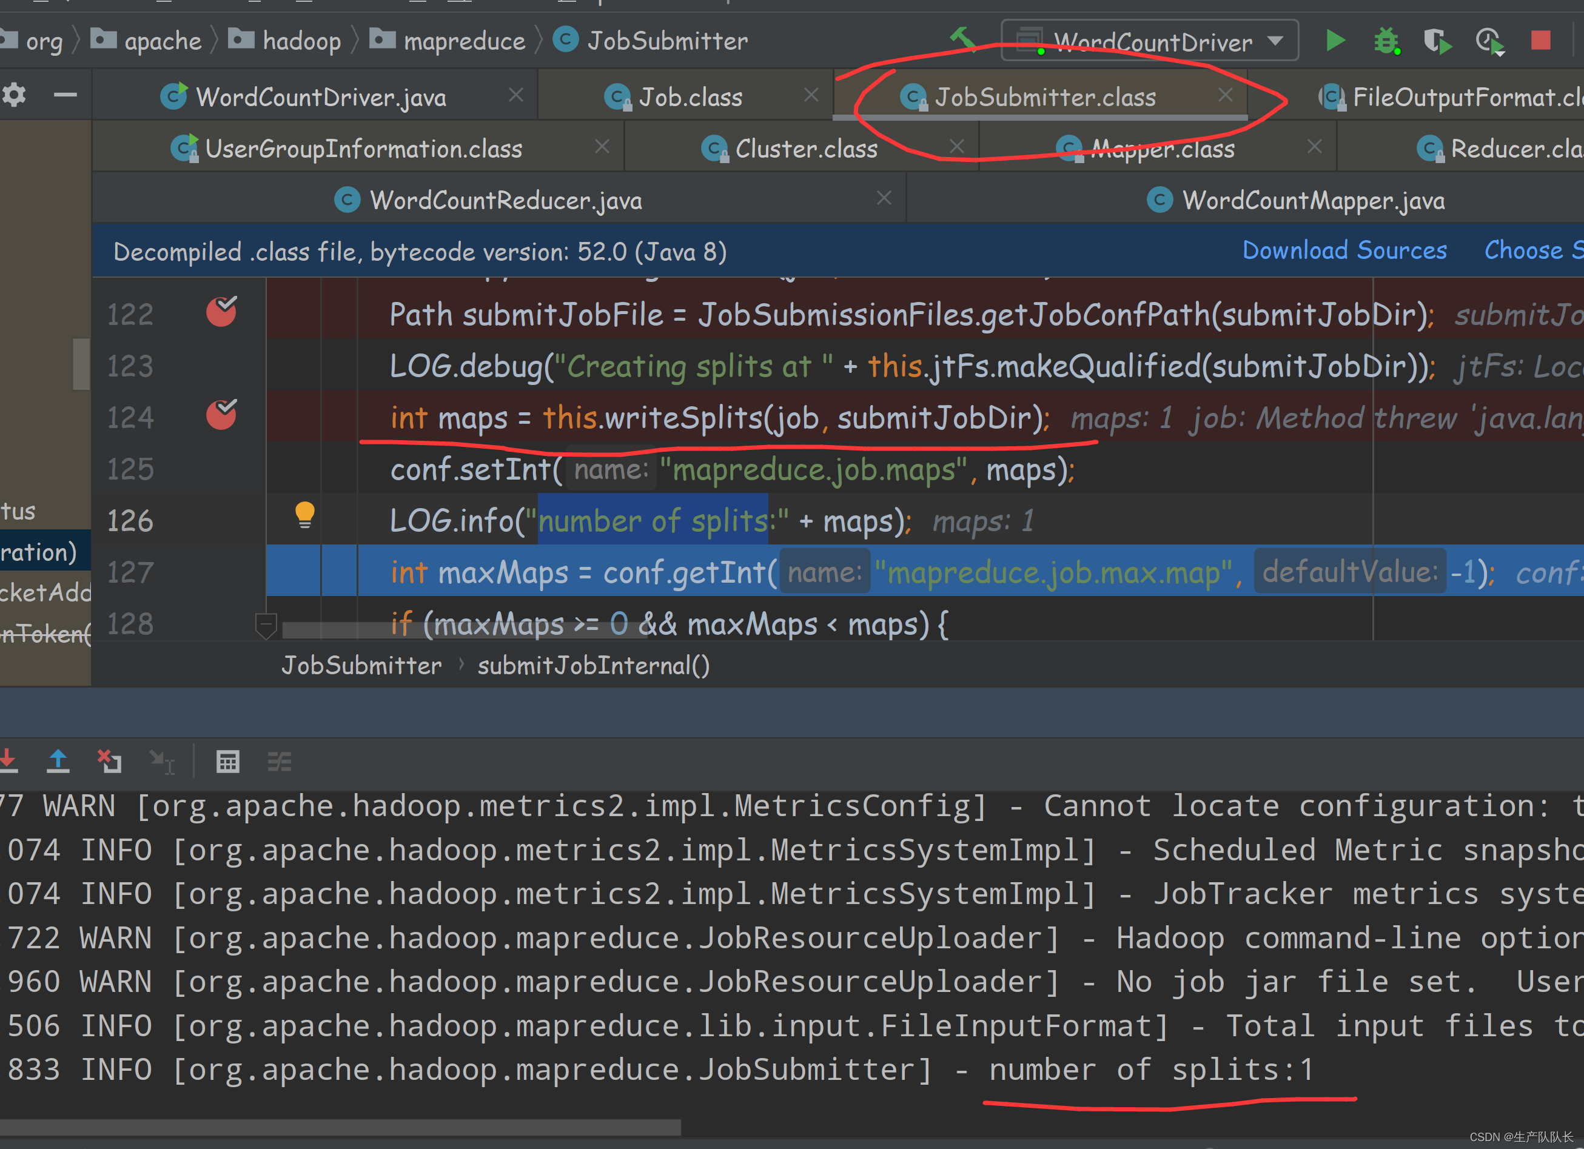The image size is (1584, 1149).
Task: Run WordCountDriver with Coverage
Action: [x=1437, y=41]
